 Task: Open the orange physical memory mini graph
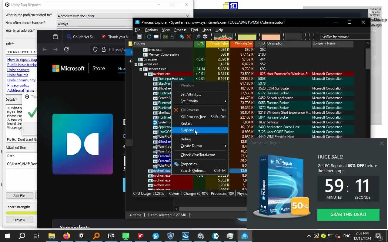(271, 37)
